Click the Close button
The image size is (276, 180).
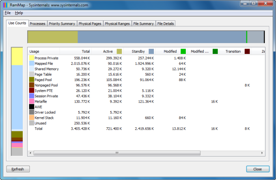[258, 169]
